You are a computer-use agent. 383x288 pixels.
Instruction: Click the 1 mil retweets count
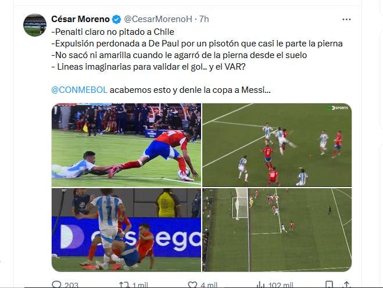[140, 285]
